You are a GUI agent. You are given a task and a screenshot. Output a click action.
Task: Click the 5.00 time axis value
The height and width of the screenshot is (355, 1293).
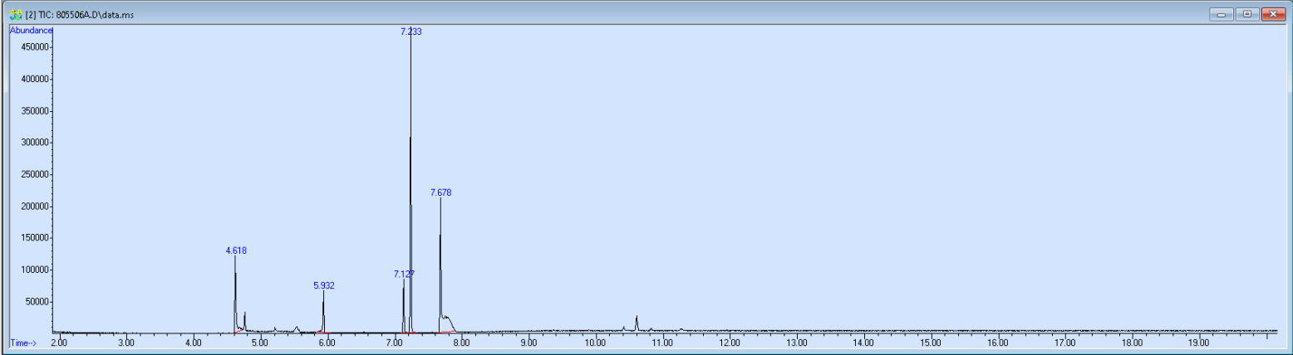(260, 342)
